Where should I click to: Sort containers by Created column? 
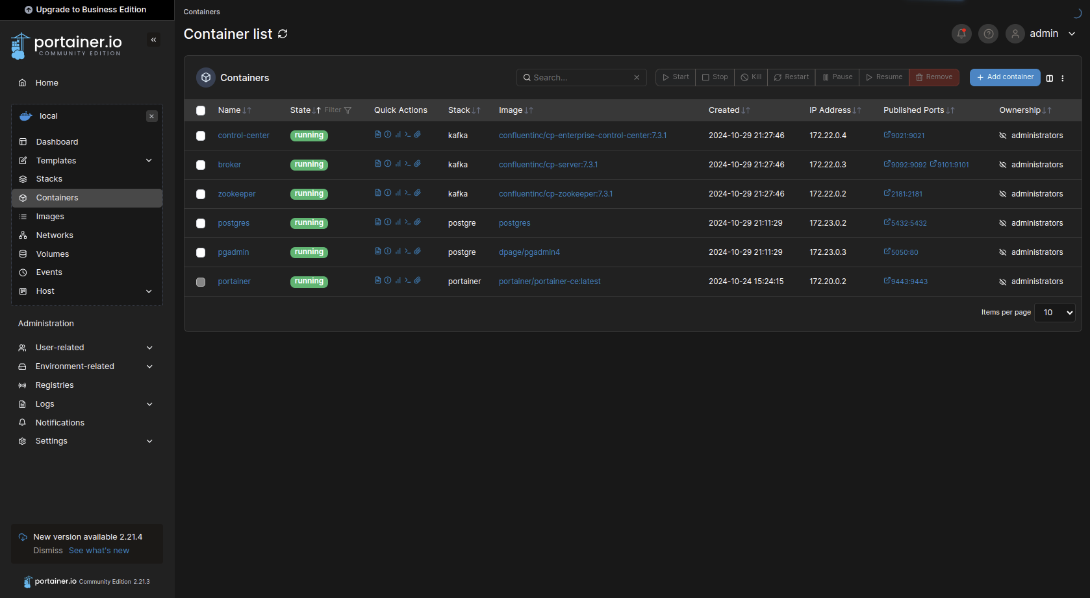coord(729,110)
